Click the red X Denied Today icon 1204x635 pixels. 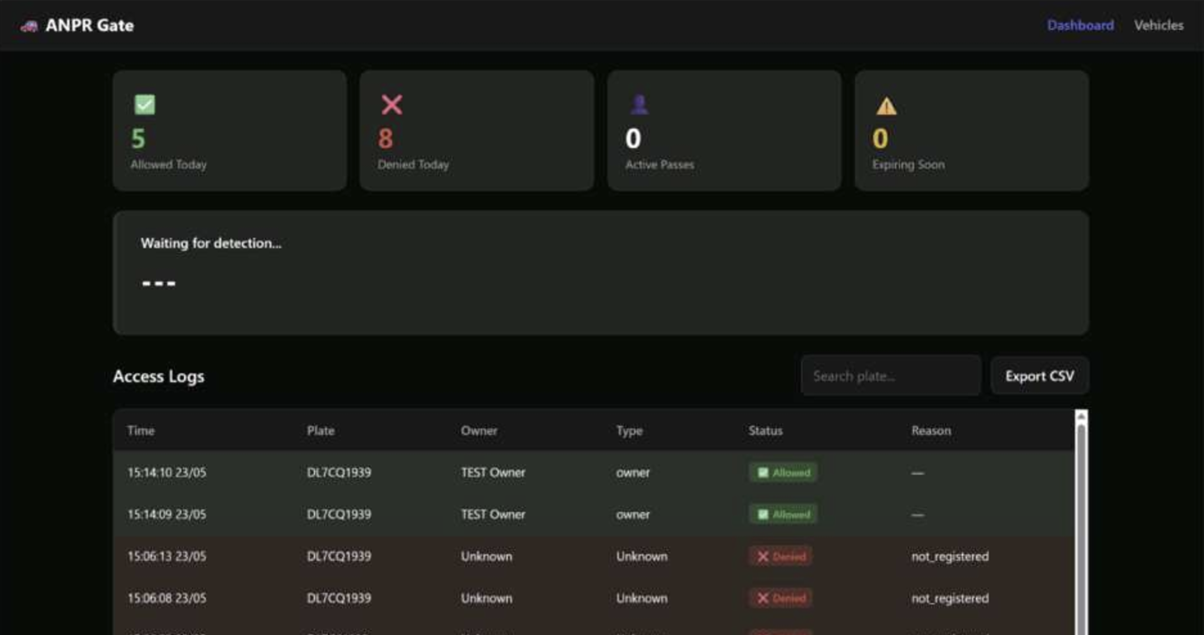[x=391, y=104]
